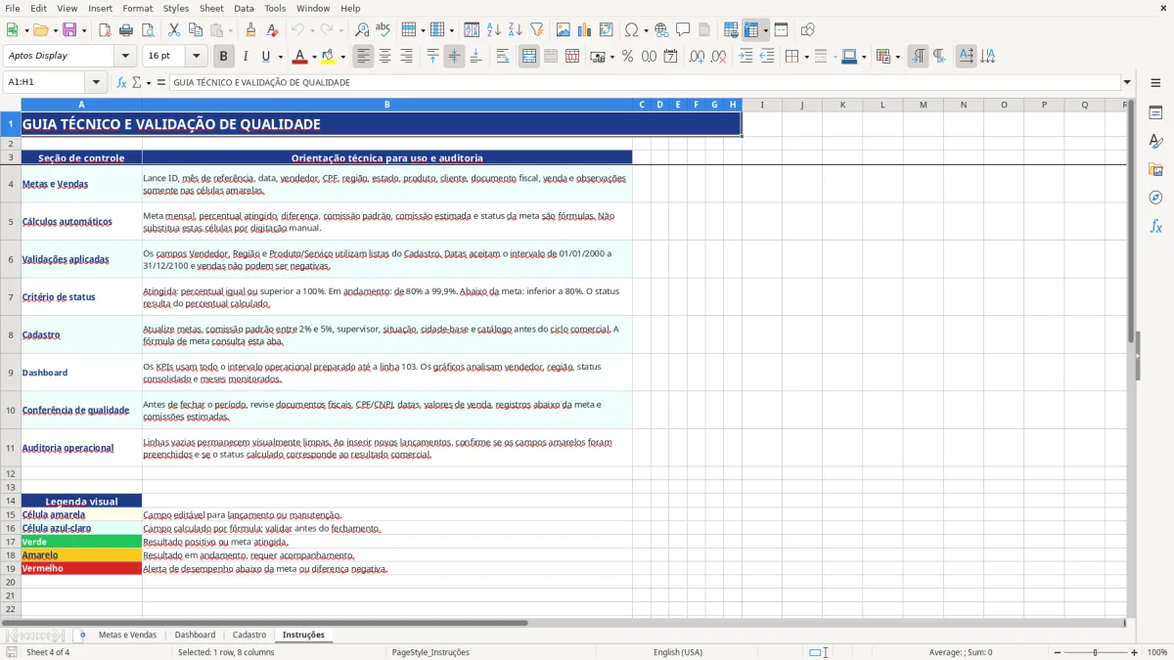Click the Print icon
This screenshot has width=1174, height=660.
point(126,30)
